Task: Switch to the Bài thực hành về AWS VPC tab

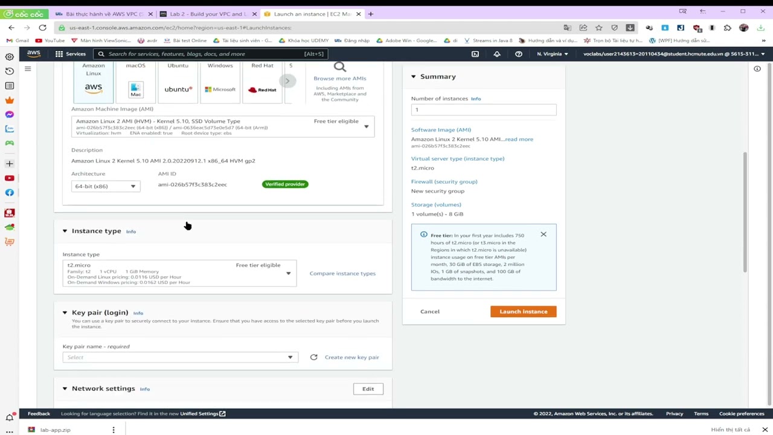Action: tap(104, 14)
